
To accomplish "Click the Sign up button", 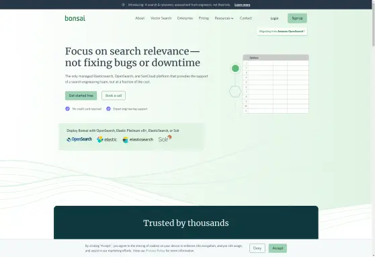I will click(297, 18).
